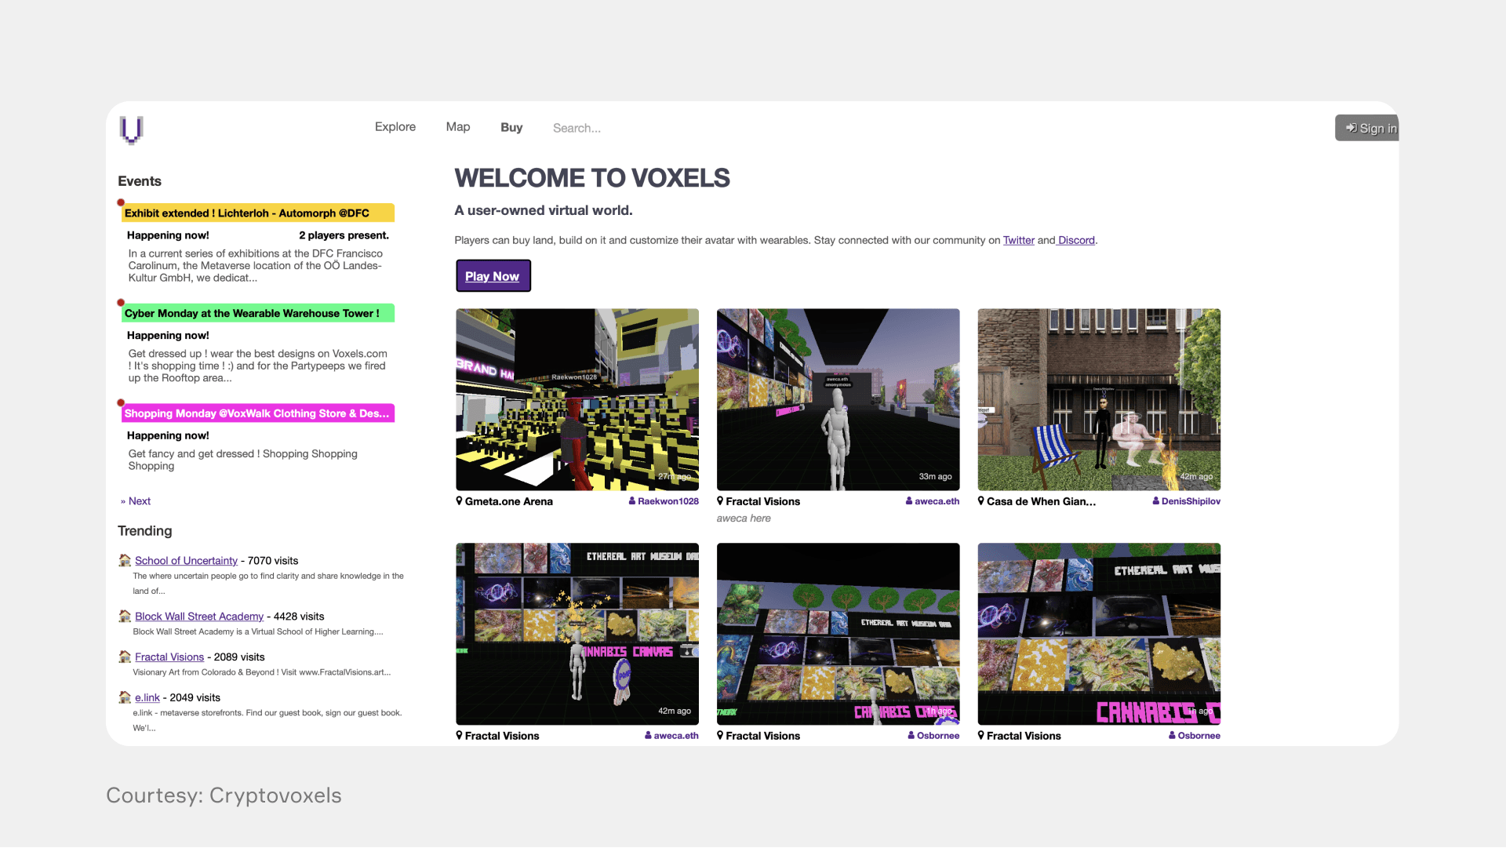Click Casa de When Gian... location name
Viewport: 1506px width, 848px height.
(x=1042, y=502)
